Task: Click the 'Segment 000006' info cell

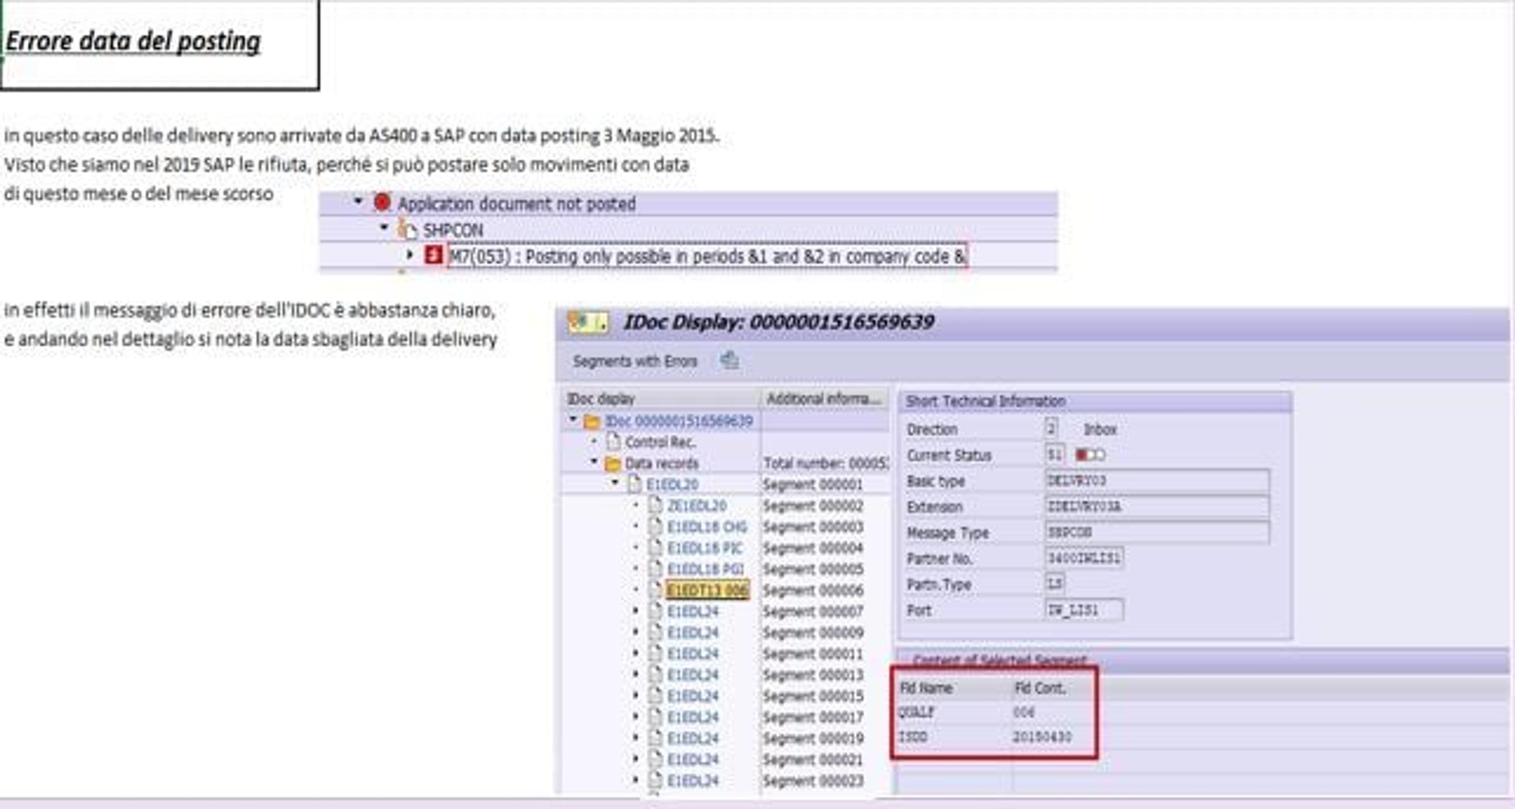Action: (x=813, y=590)
